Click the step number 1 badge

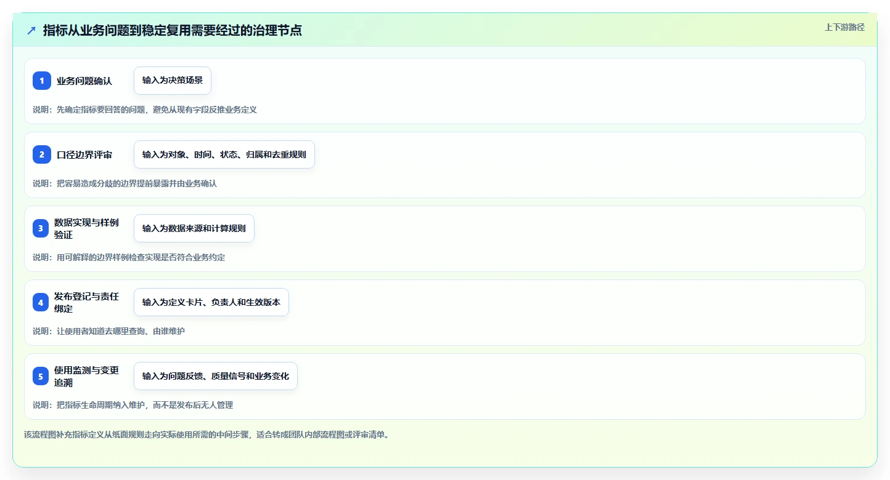pyautogui.click(x=42, y=81)
